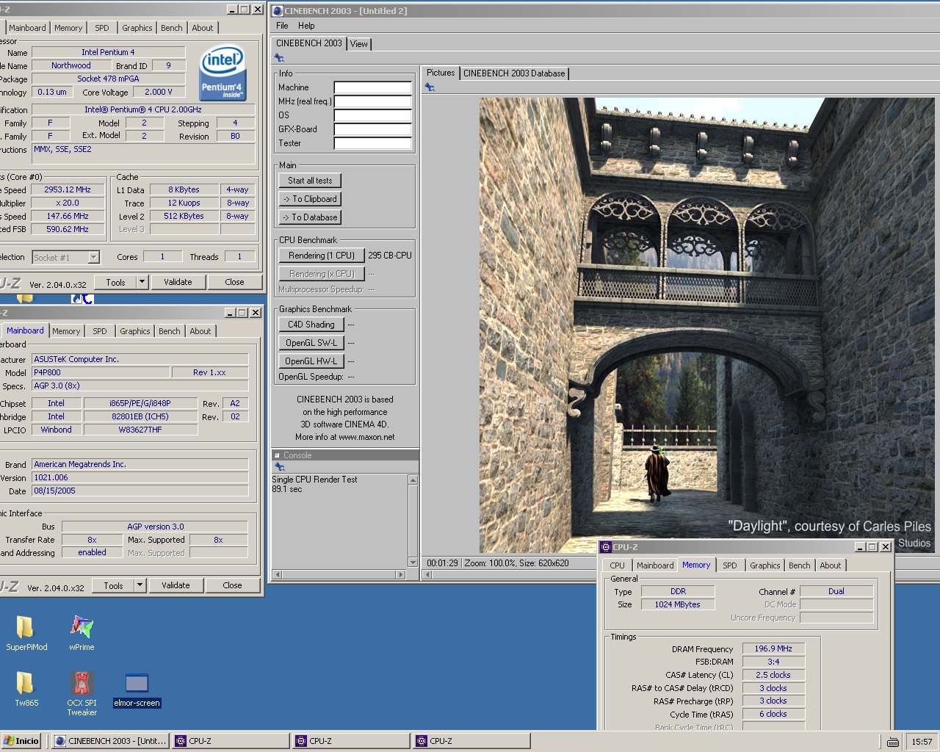This screenshot has width=940, height=752.
Task: Click the icon below the CINEBENCH 2003 tab
Action: (x=279, y=57)
